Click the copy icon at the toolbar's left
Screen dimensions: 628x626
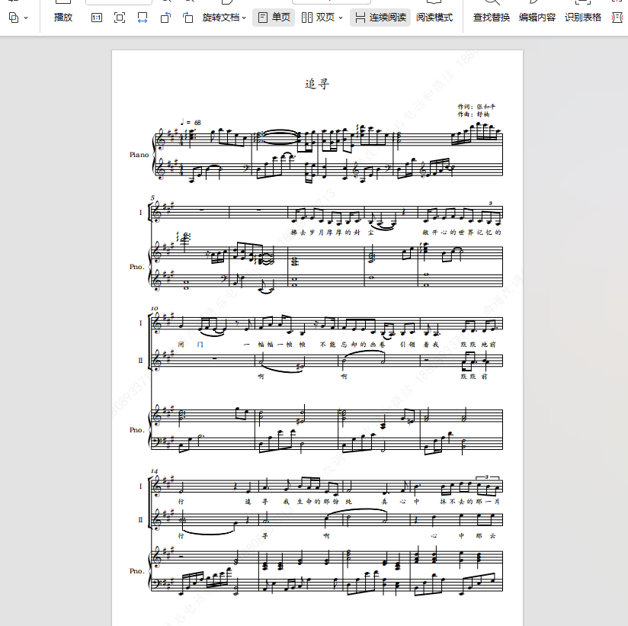(x=14, y=18)
